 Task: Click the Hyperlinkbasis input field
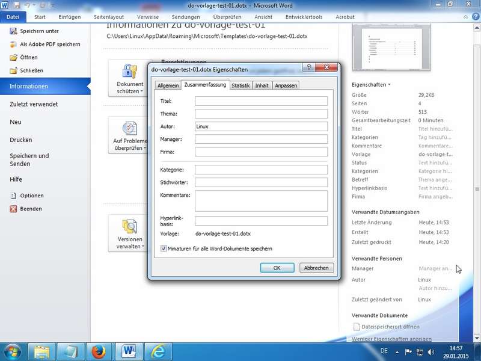pos(261,221)
